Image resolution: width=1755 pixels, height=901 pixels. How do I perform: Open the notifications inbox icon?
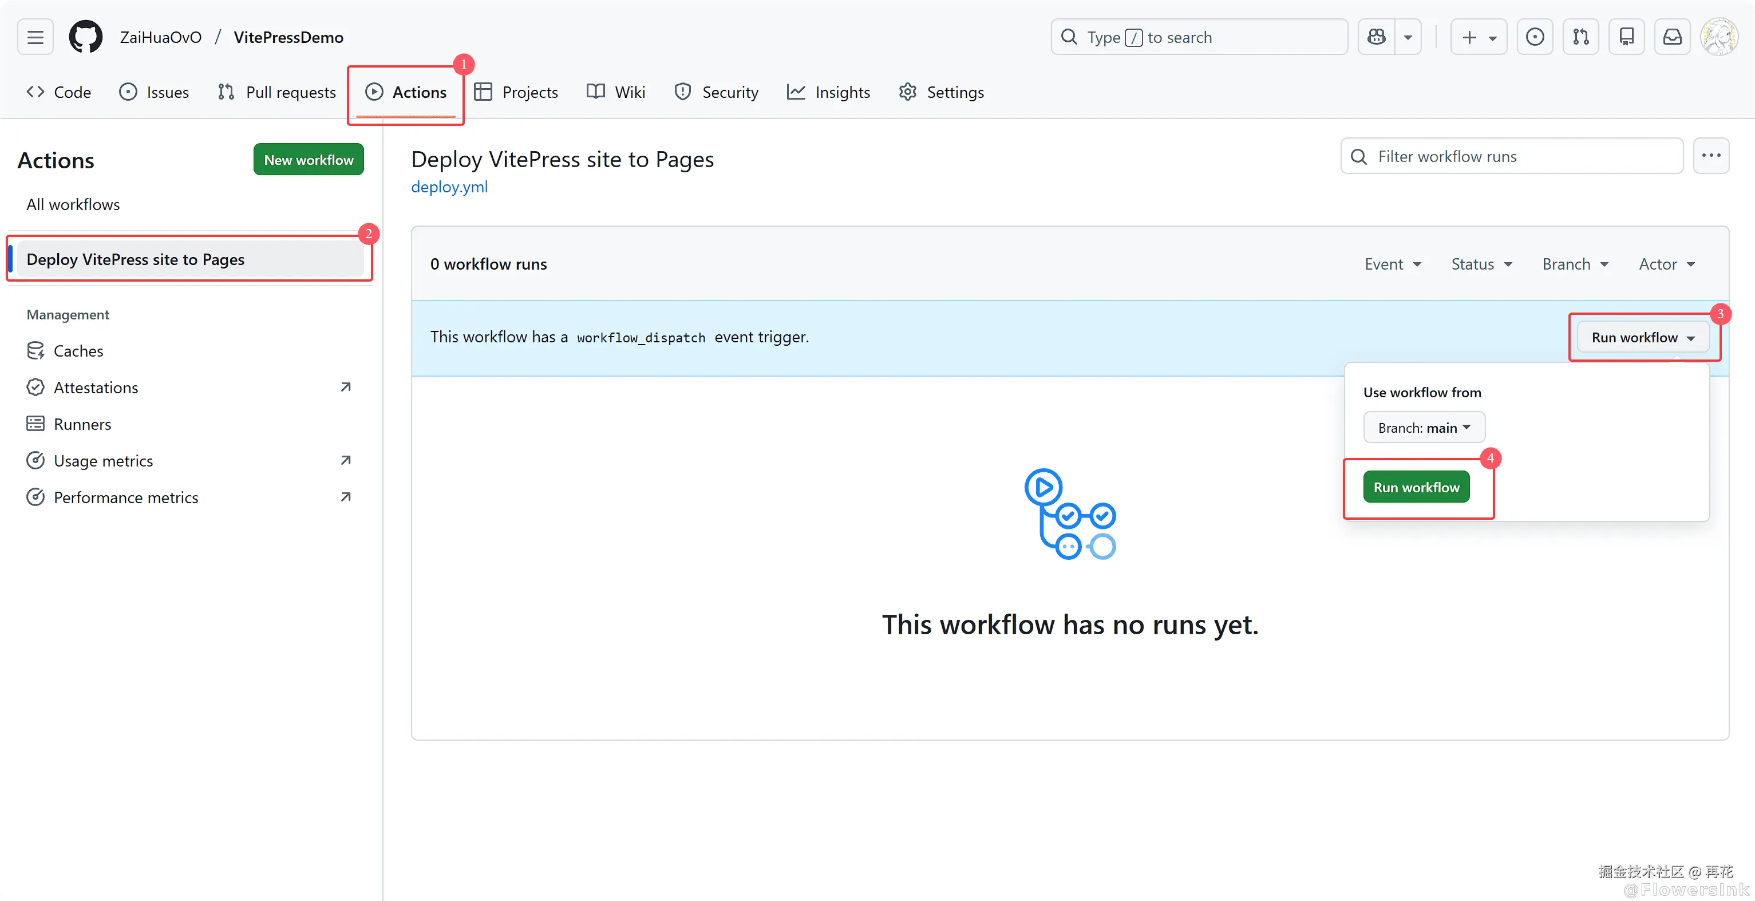tap(1672, 37)
